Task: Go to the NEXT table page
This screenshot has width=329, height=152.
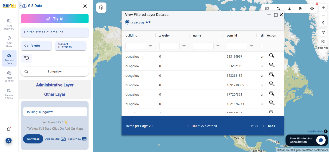Action: point(272,126)
